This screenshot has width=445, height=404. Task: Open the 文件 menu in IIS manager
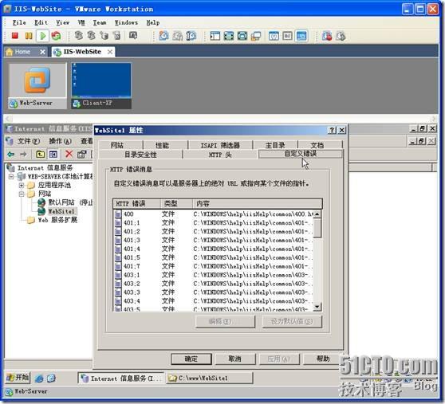[29, 141]
